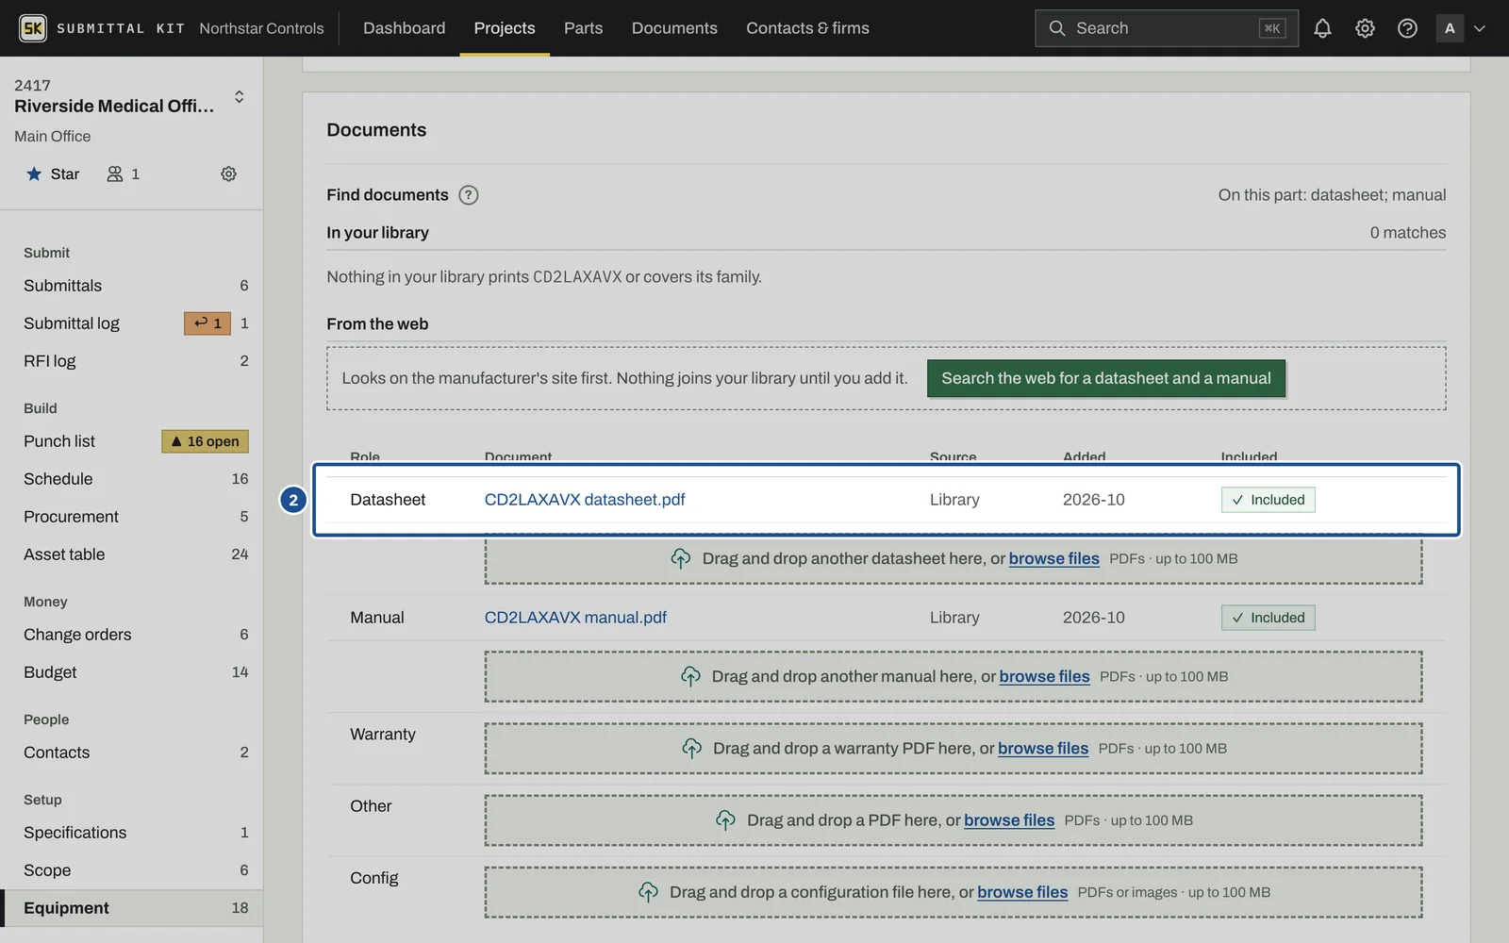
Task: Open the Equipment section
Action: point(132,908)
